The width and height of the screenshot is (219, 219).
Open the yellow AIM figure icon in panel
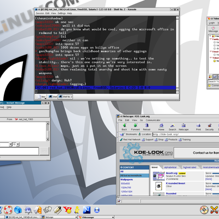(x=77, y=210)
